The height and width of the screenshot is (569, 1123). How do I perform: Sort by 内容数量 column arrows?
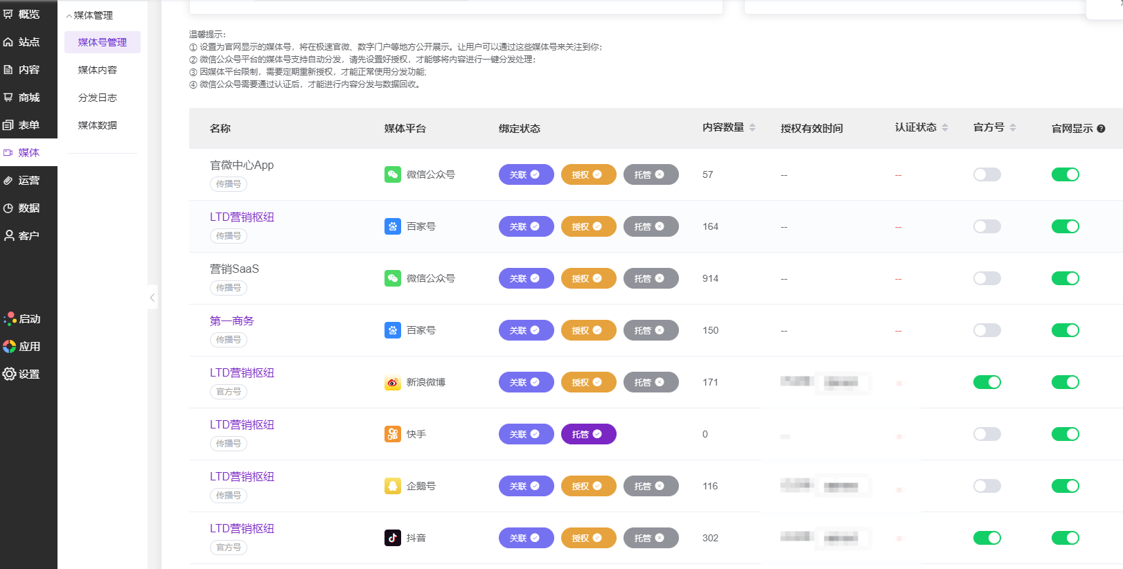(752, 127)
